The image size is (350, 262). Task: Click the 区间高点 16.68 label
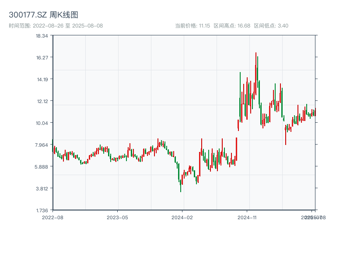232,26
